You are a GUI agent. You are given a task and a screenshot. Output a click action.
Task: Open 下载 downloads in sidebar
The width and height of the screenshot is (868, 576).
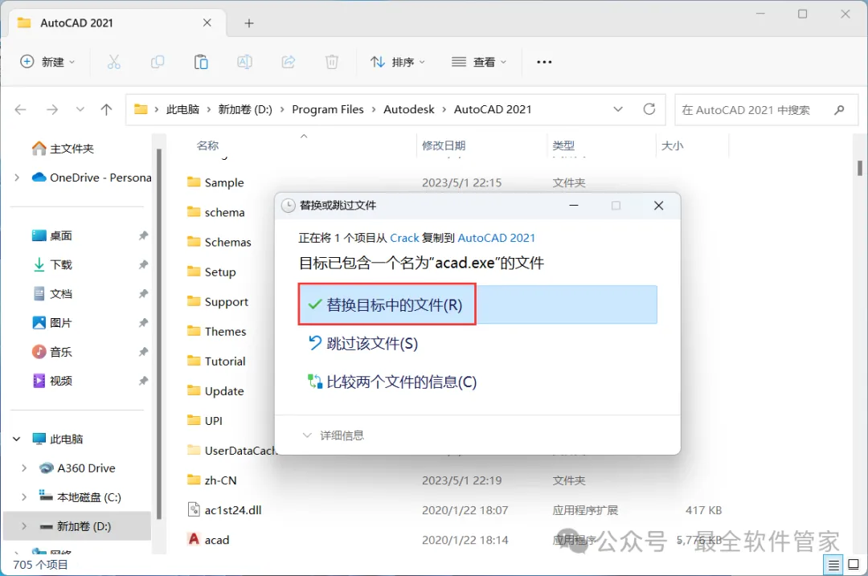tap(52, 264)
